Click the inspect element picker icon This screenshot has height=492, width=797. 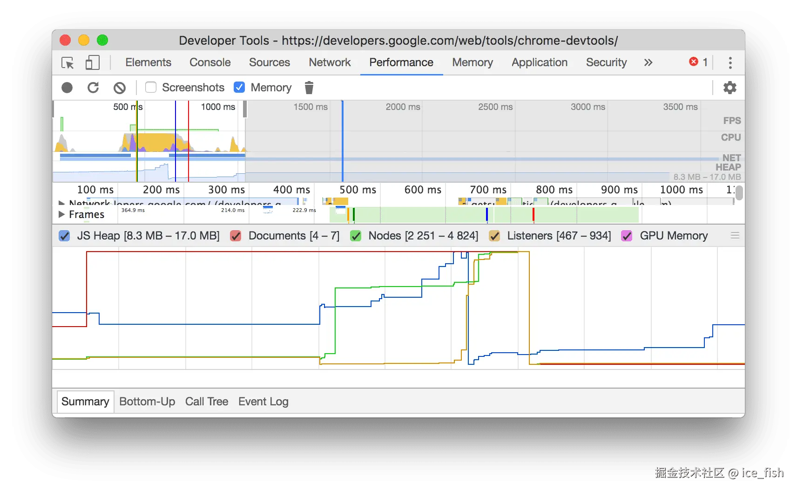click(x=68, y=63)
